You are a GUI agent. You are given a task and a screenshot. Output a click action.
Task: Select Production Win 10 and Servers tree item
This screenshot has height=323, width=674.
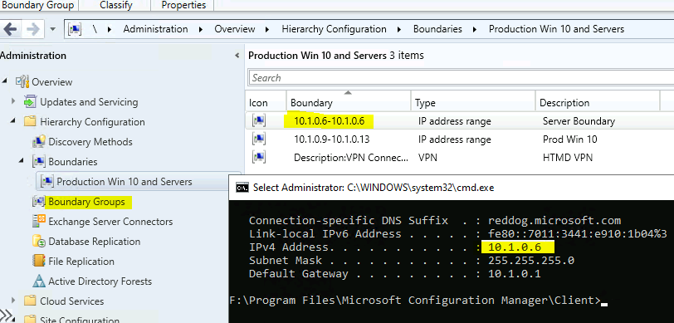(x=125, y=182)
